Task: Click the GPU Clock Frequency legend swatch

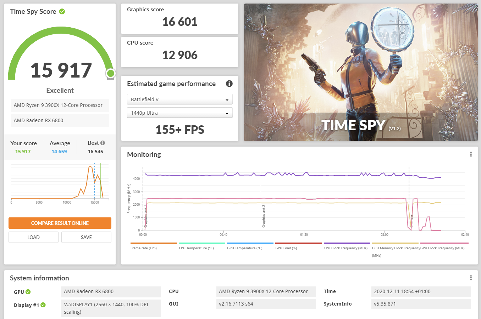Action: pos(444,244)
